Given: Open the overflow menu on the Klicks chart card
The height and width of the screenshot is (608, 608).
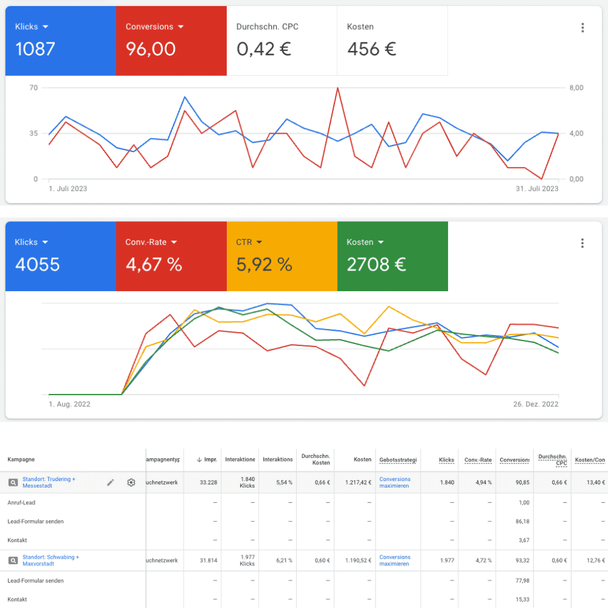Looking at the screenshot, I should click(582, 27).
